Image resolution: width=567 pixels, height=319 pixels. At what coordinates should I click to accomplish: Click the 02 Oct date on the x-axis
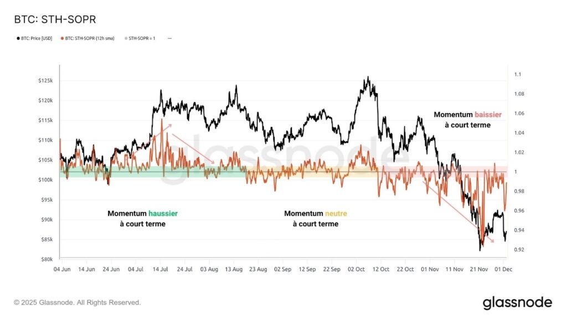356,269
